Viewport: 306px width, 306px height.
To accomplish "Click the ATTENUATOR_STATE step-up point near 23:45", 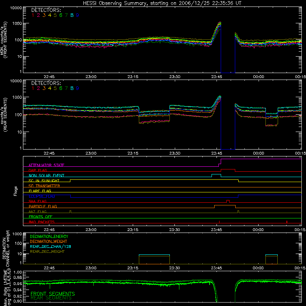I will [220, 163].
